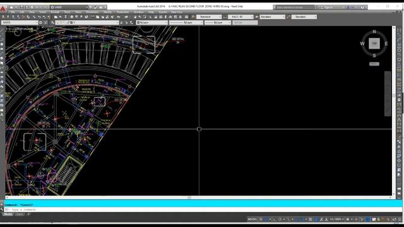This screenshot has height=227, width=404.
Task: Click the ViewCube TOP face
Action: point(374,44)
